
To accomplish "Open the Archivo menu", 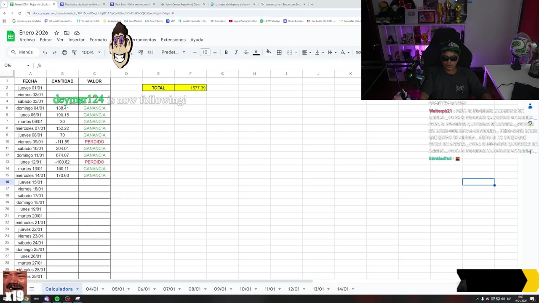I will [x=27, y=40].
